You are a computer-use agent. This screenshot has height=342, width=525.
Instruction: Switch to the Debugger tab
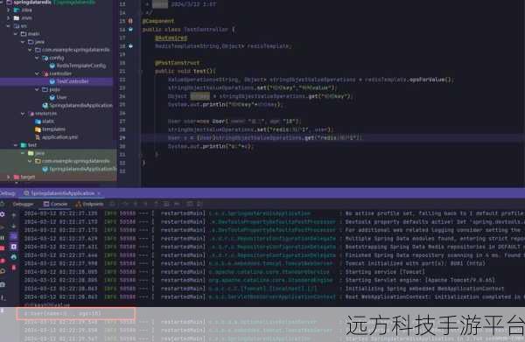click(x=23, y=204)
